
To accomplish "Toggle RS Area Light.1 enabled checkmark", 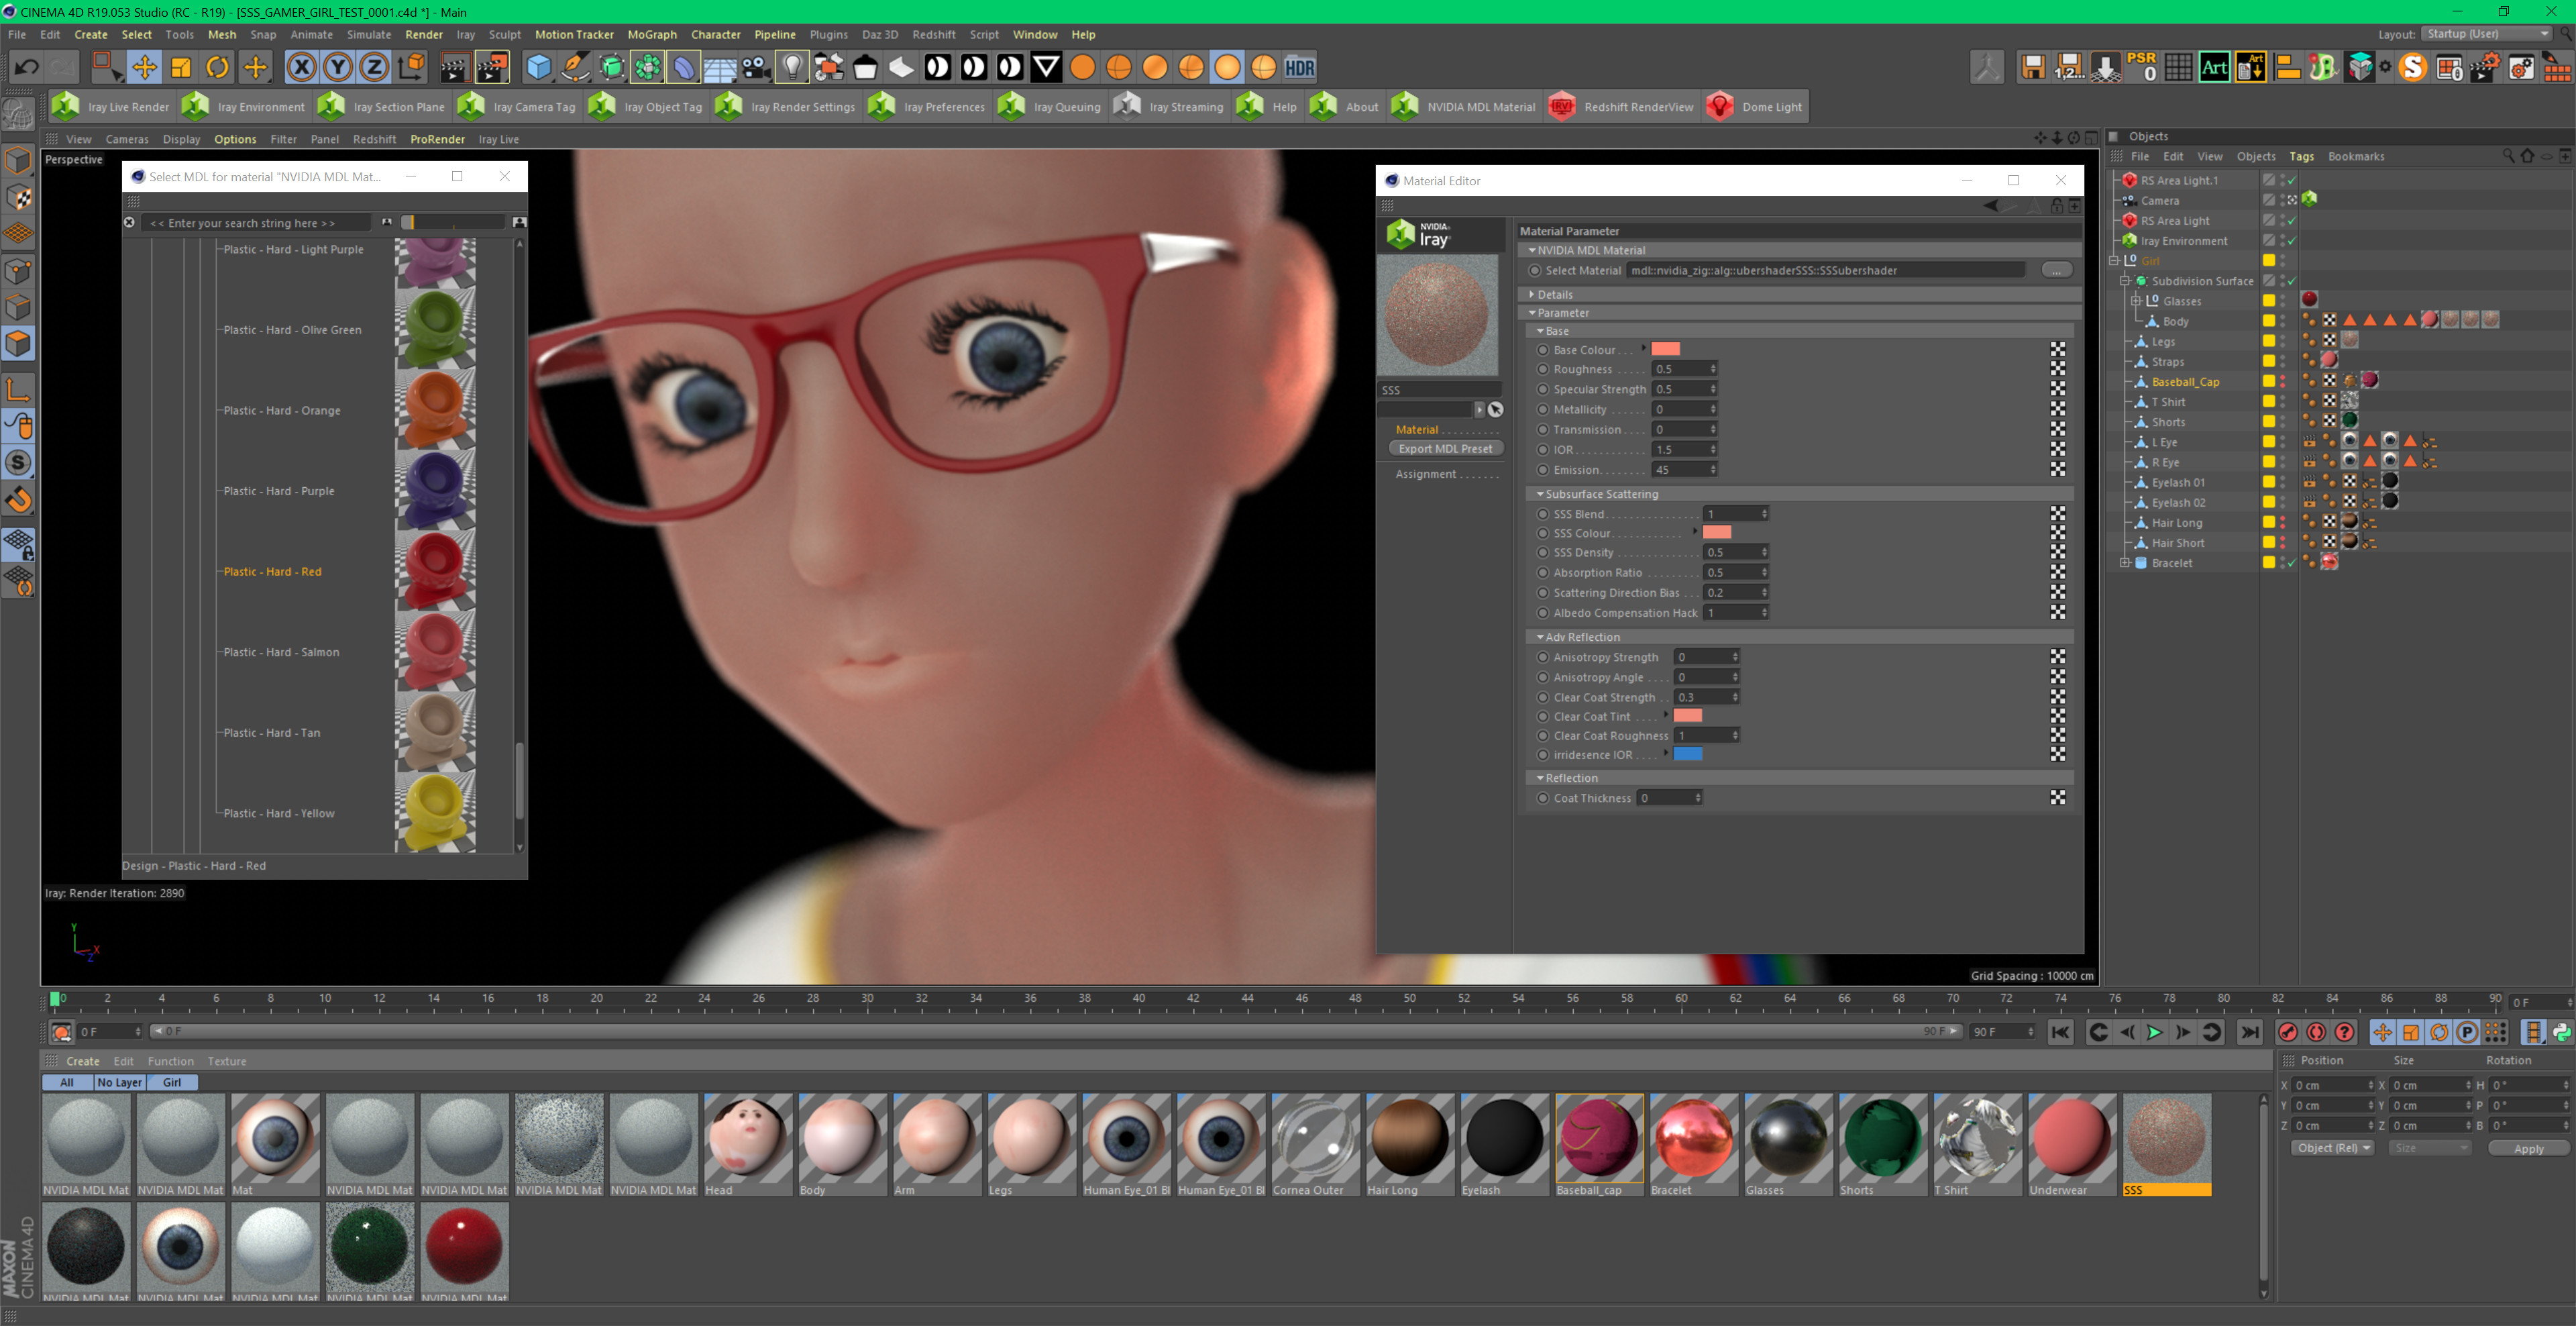I will point(2291,181).
